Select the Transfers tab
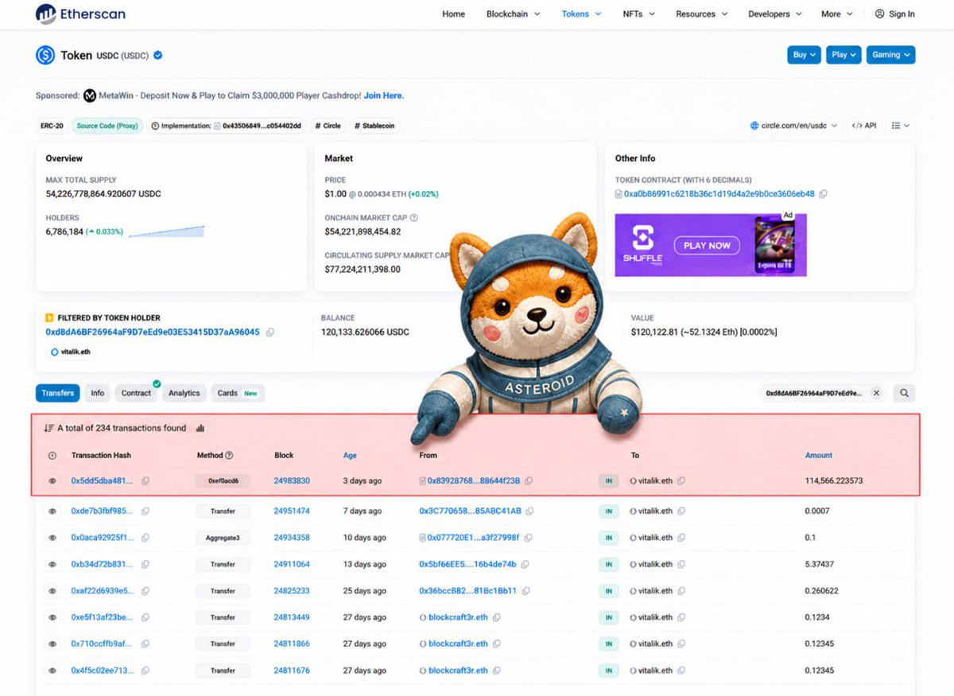 tap(58, 393)
